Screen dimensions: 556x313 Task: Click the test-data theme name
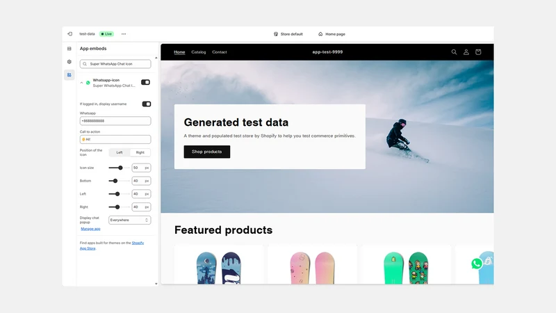click(x=88, y=34)
